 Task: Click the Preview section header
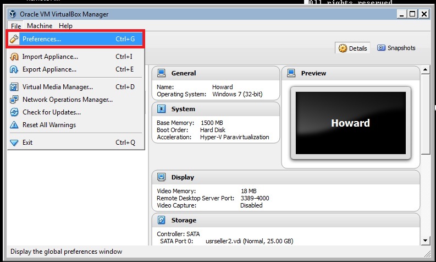tap(313, 73)
